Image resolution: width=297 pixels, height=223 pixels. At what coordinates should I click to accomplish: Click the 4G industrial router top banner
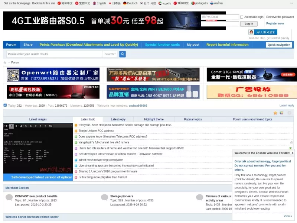[114, 21]
